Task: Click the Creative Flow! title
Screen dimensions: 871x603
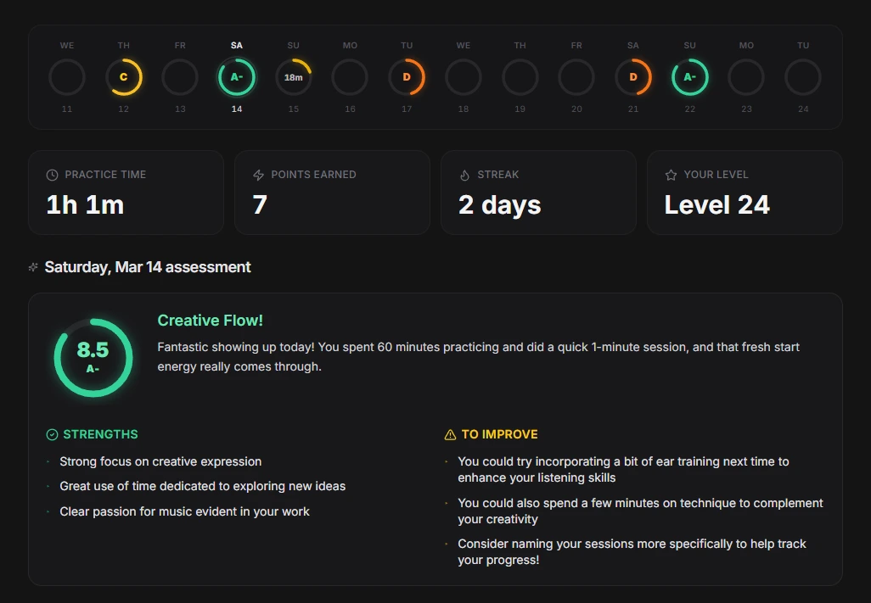Action: click(210, 320)
